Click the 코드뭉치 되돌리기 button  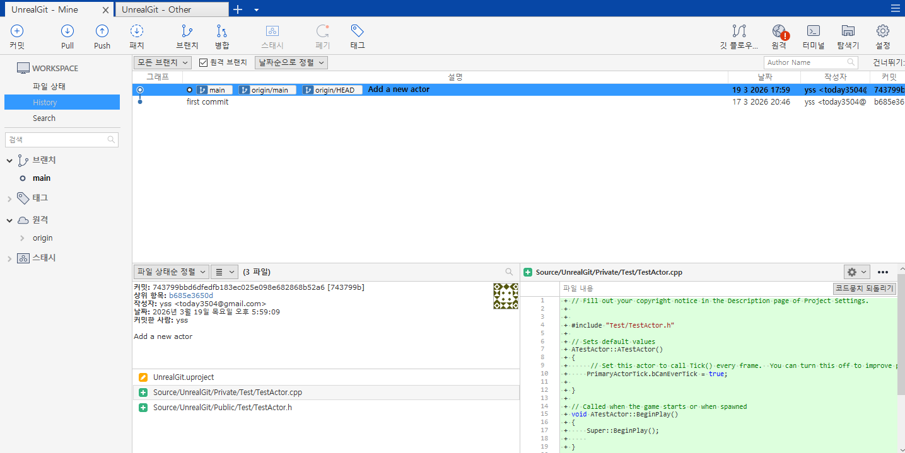864,289
